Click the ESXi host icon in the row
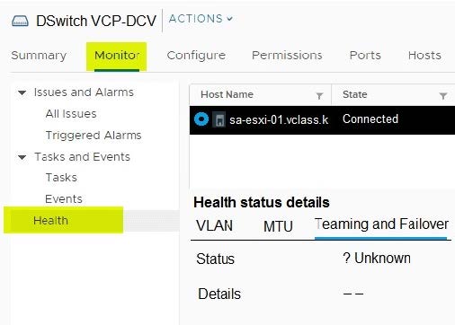The image size is (455, 325). (x=219, y=119)
